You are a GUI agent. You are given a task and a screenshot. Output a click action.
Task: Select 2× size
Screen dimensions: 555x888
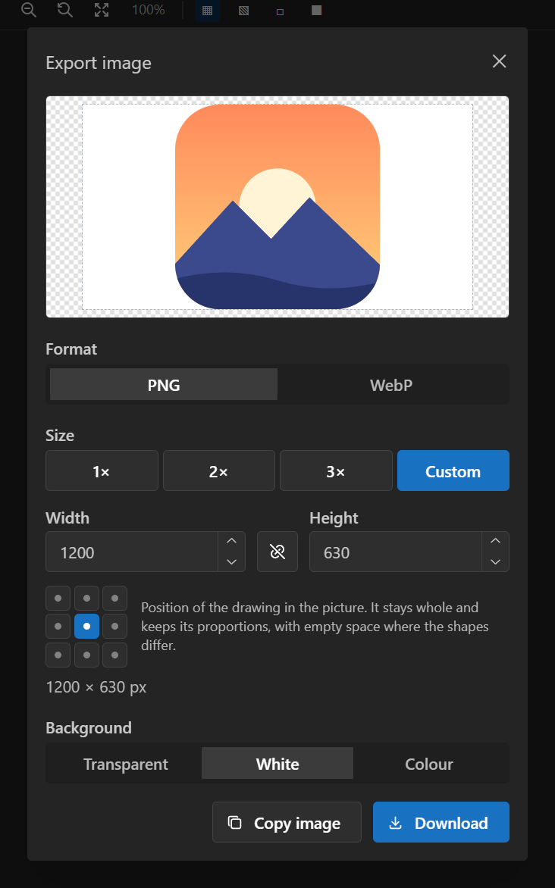click(x=219, y=471)
